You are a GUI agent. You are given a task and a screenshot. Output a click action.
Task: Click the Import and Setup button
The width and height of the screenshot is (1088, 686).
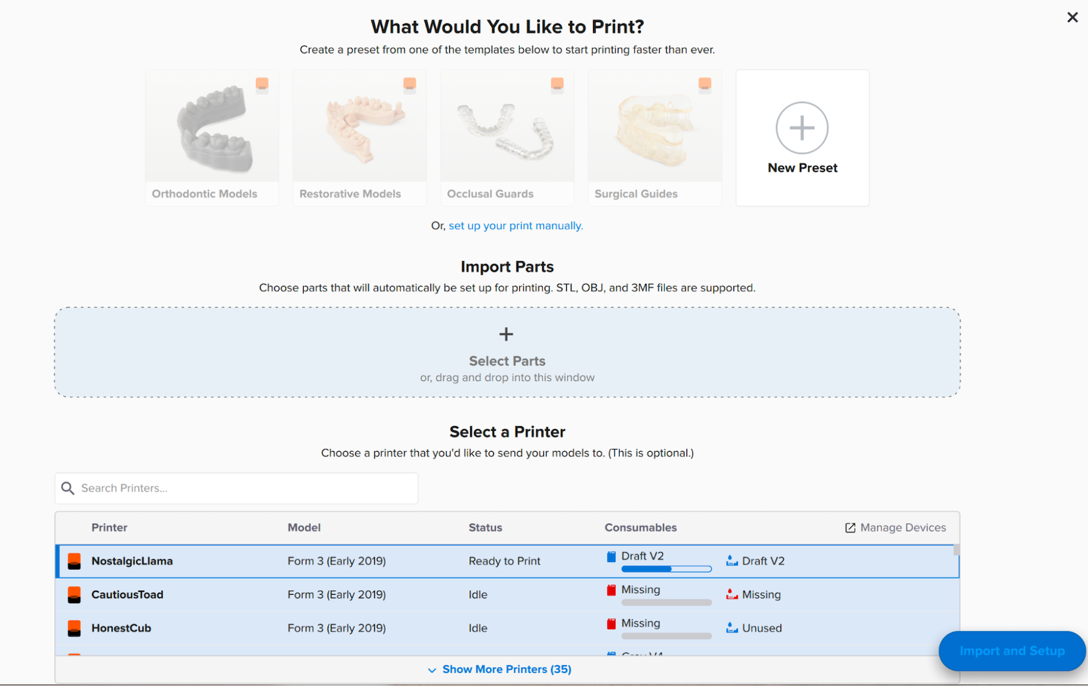pyautogui.click(x=1012, y=651)
